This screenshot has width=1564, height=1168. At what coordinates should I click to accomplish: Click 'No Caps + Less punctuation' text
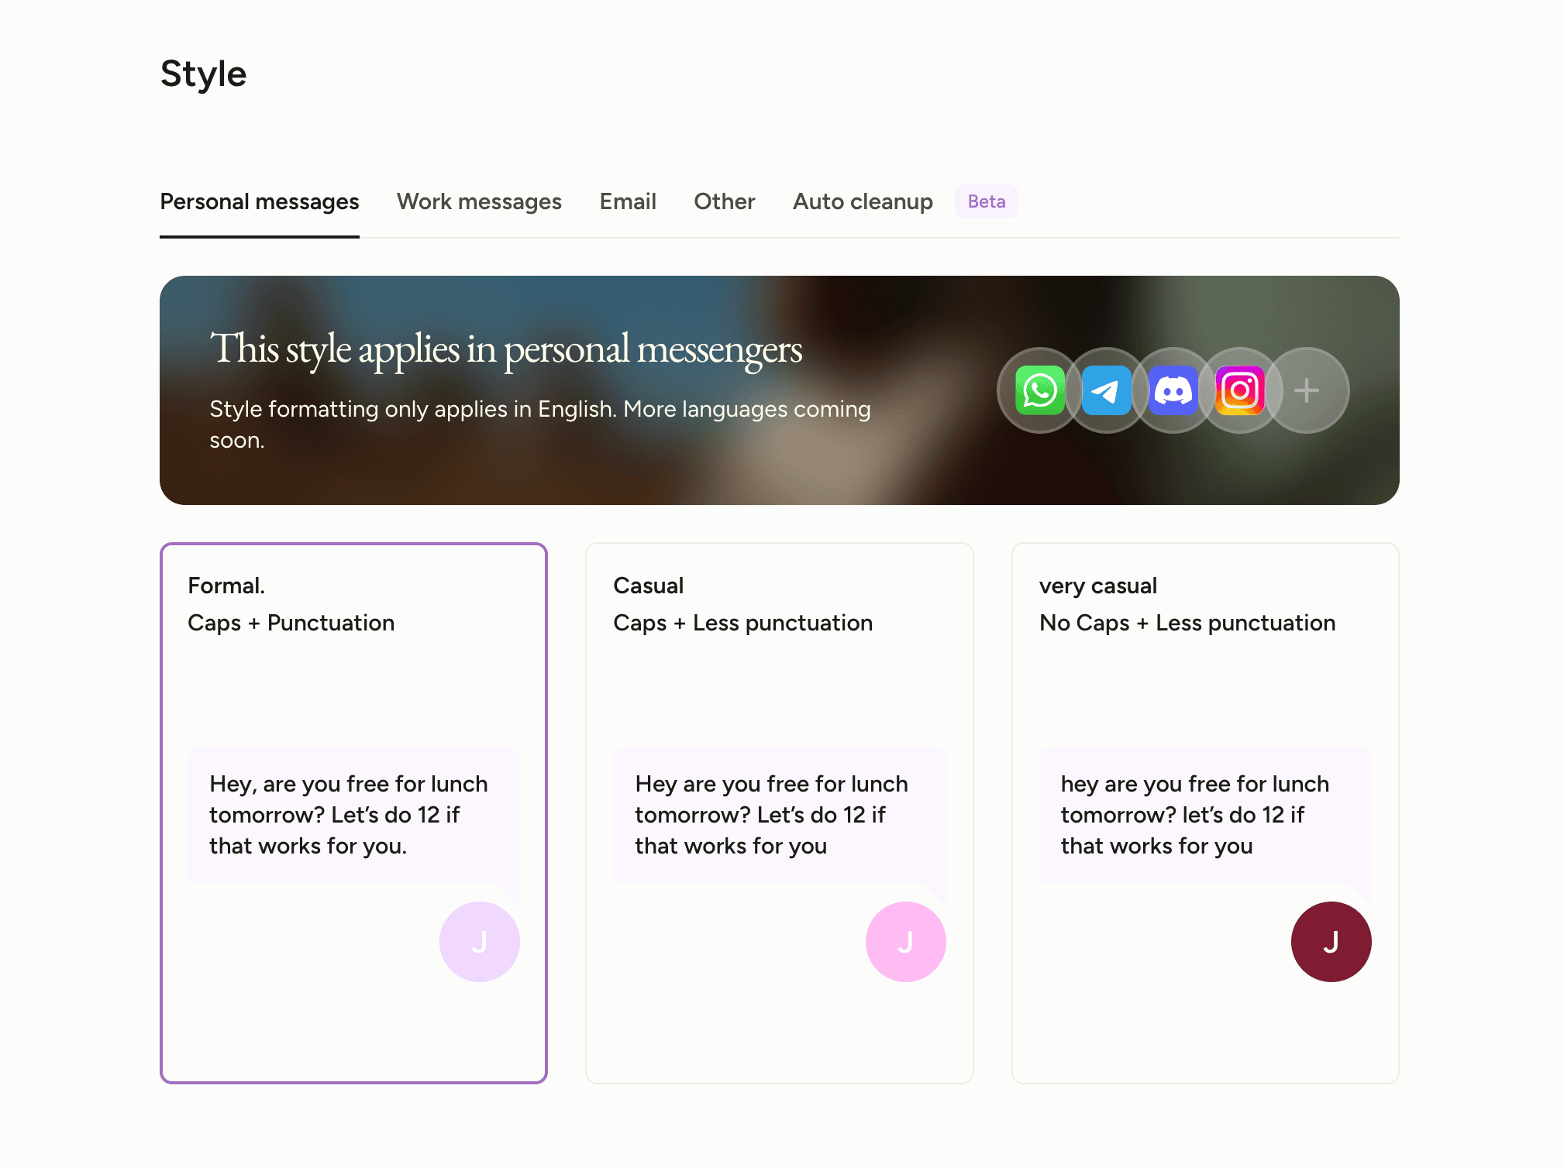(1187, 623)
